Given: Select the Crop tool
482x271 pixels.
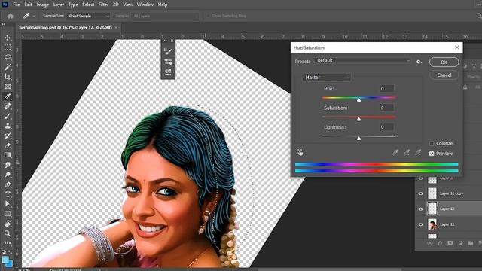Looking at the screenshot, I should 8,77.
